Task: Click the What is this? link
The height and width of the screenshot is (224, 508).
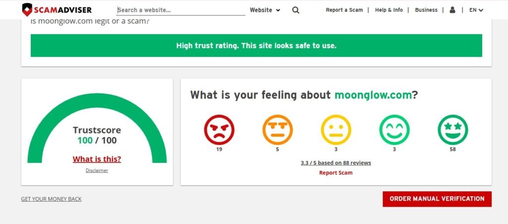Action: [97, 159]
